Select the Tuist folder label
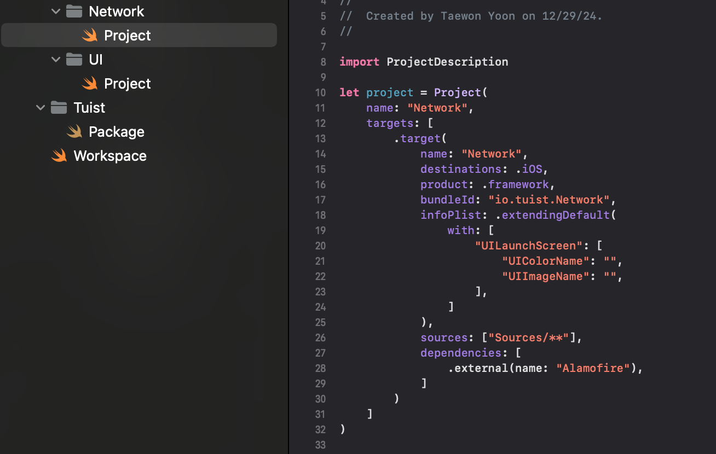Screen dimensions: 716x454 89,107
